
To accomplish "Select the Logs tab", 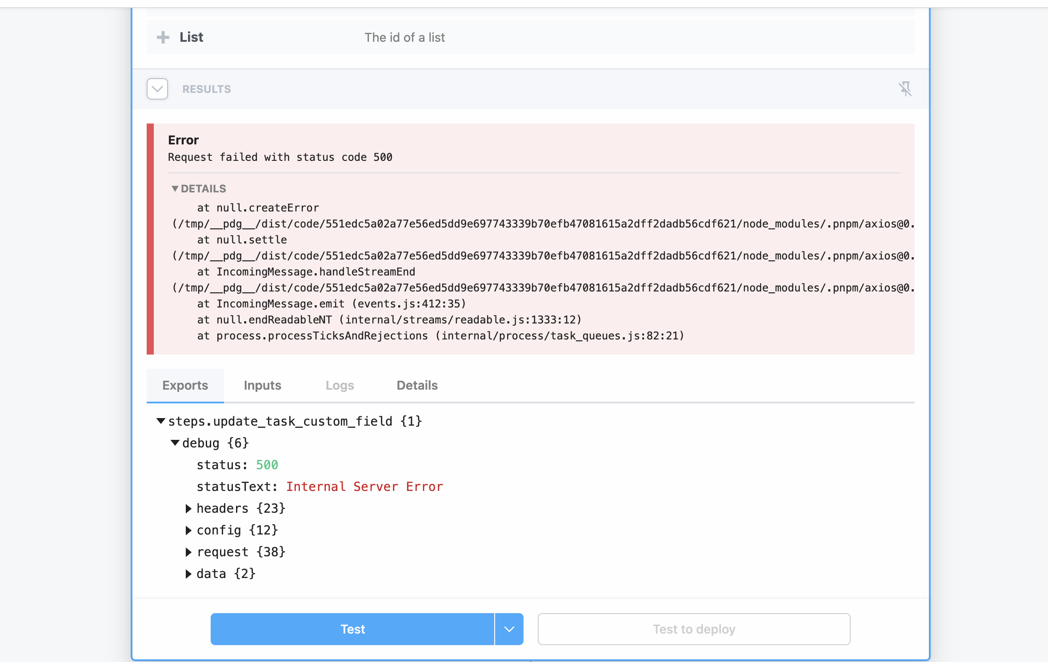I will pos(340,385).
